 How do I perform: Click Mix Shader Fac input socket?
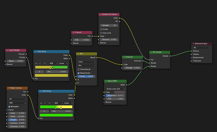(x=149, y=60)
